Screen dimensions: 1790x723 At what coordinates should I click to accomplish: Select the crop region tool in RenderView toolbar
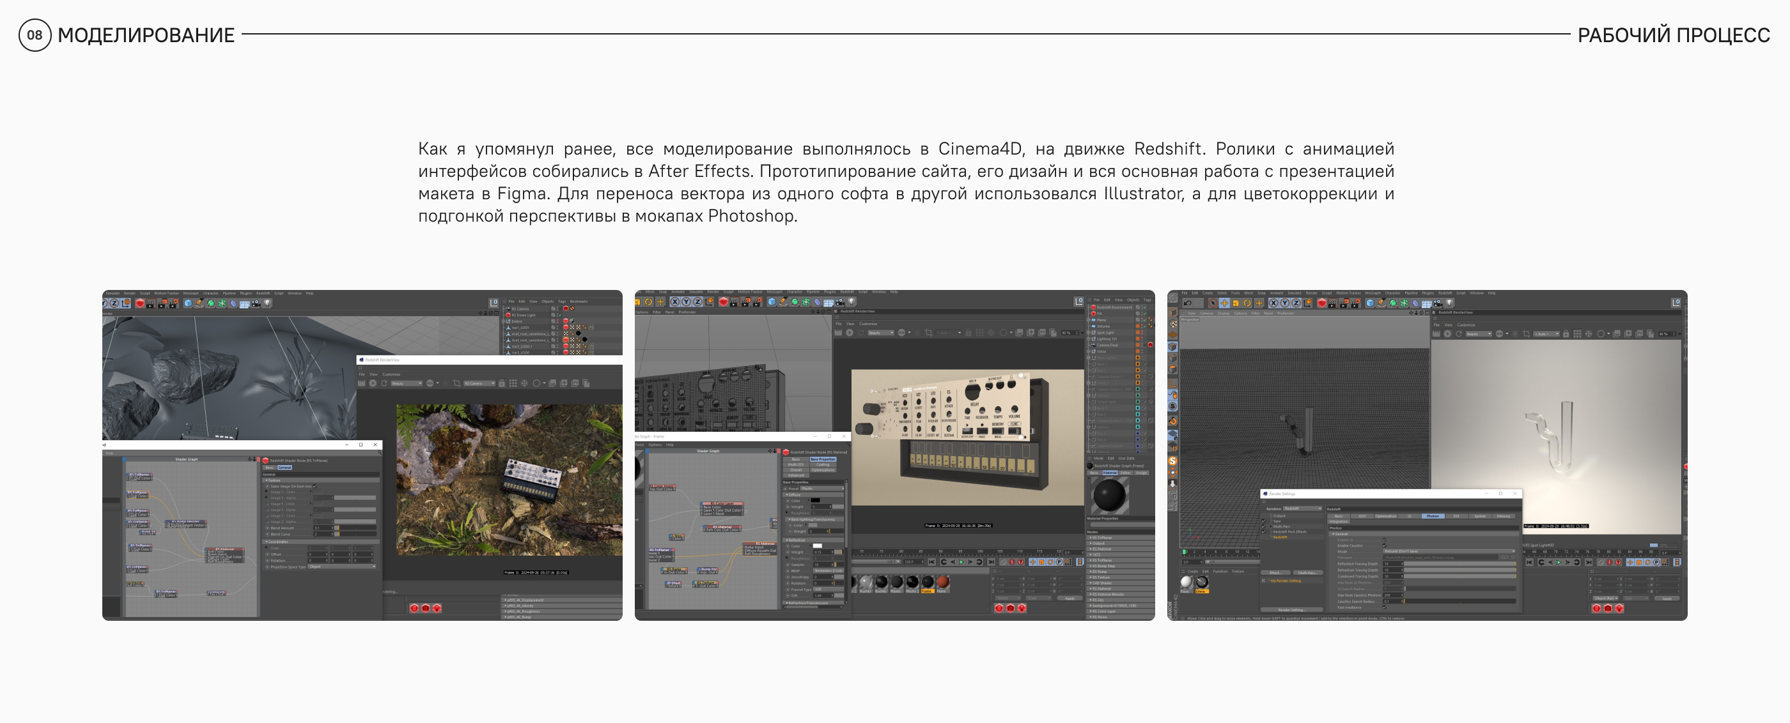coord(456,383)
